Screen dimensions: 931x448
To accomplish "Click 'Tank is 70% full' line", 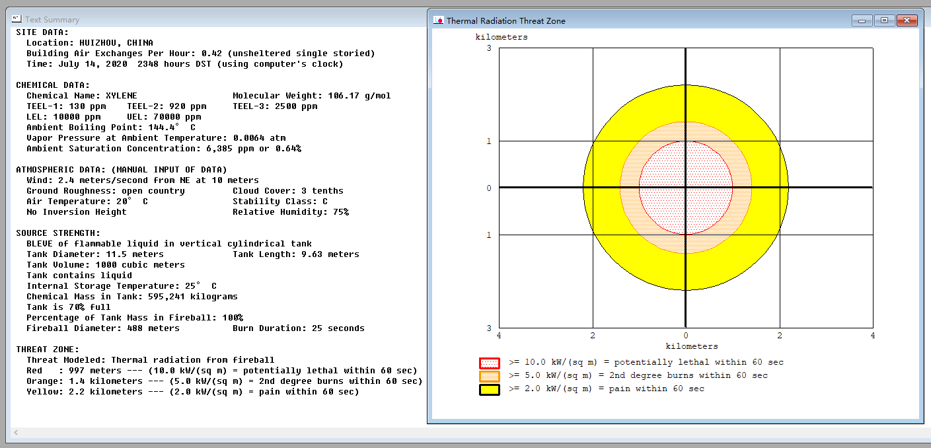I will (69, 307).
